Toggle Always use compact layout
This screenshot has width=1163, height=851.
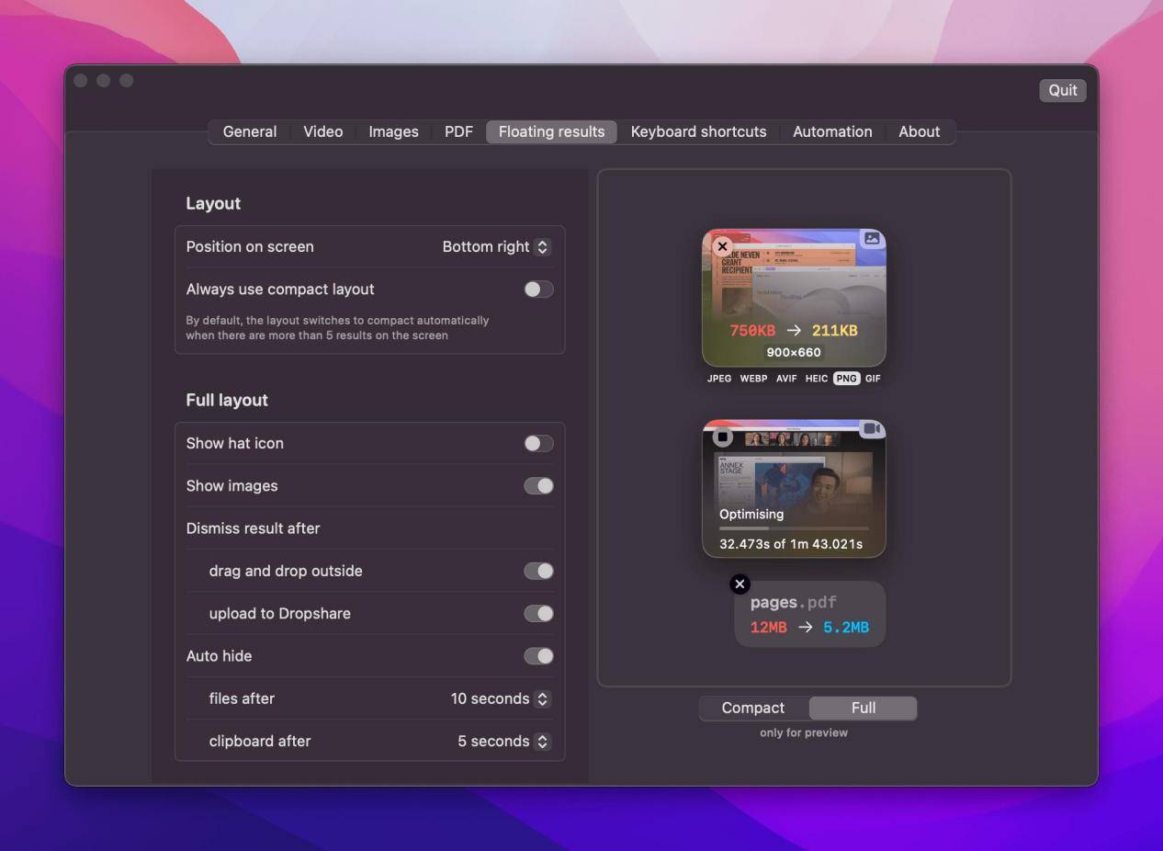(x=538, y=289)
